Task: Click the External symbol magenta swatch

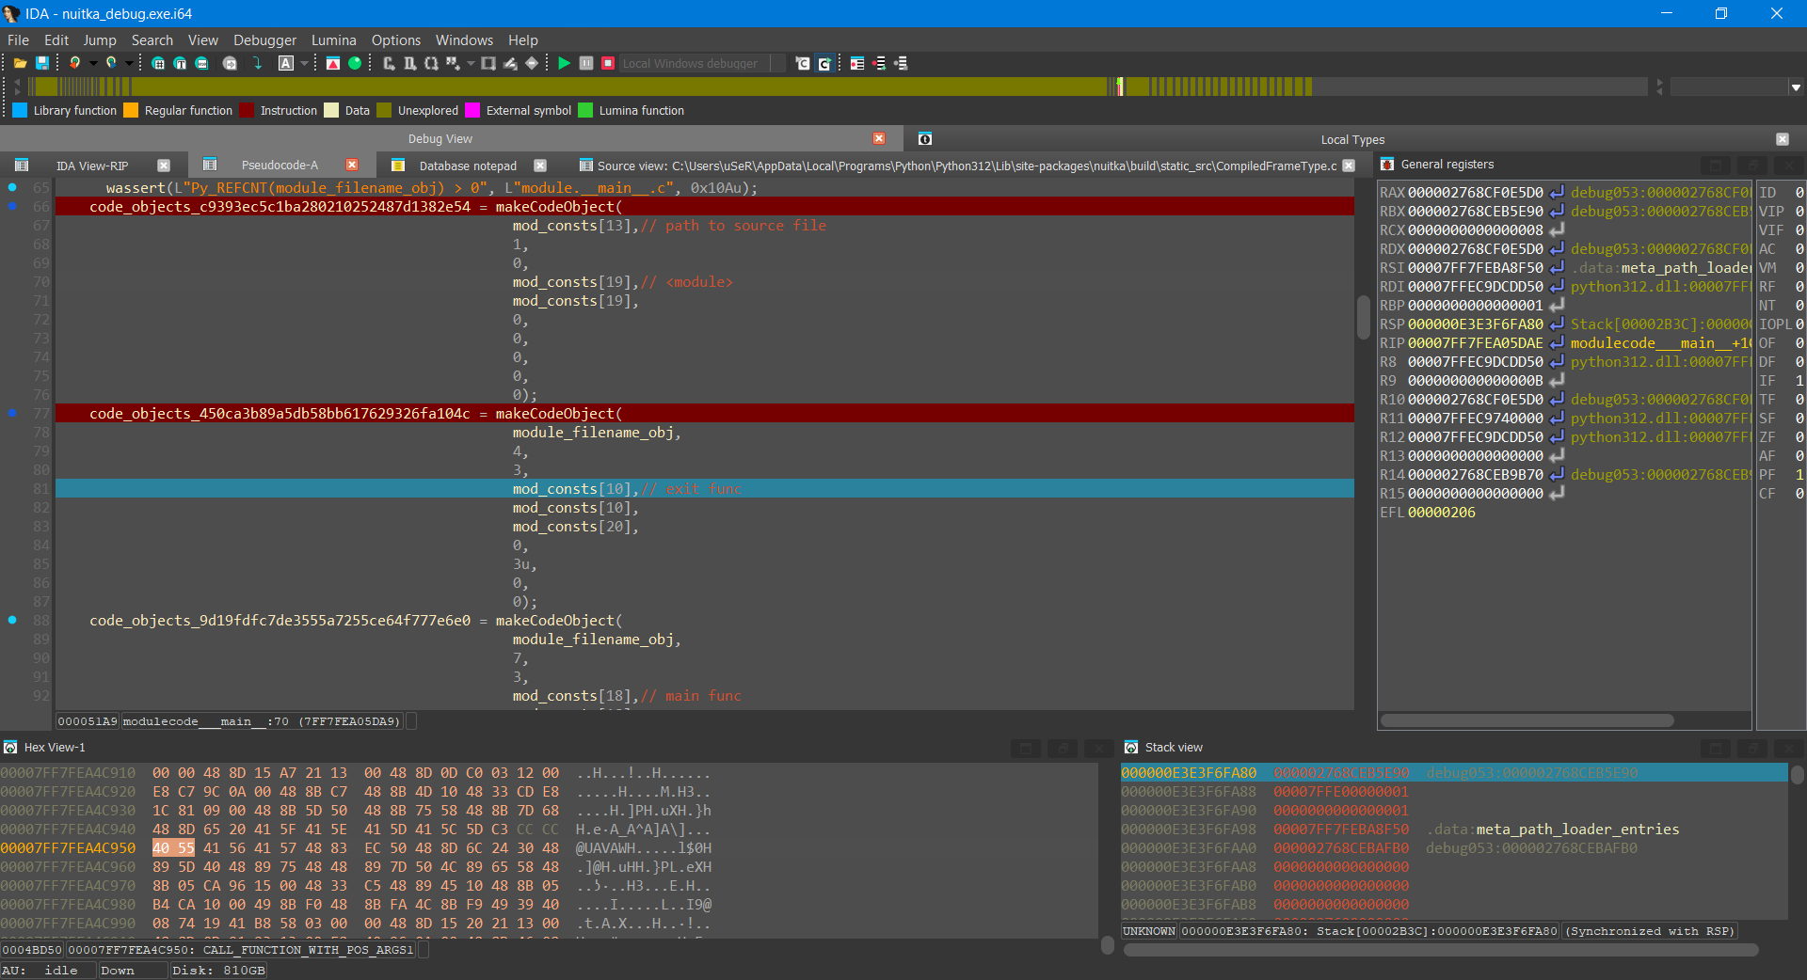Action: coord(472,110)
